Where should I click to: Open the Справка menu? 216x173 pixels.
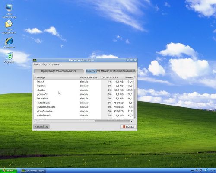(54, 64)
